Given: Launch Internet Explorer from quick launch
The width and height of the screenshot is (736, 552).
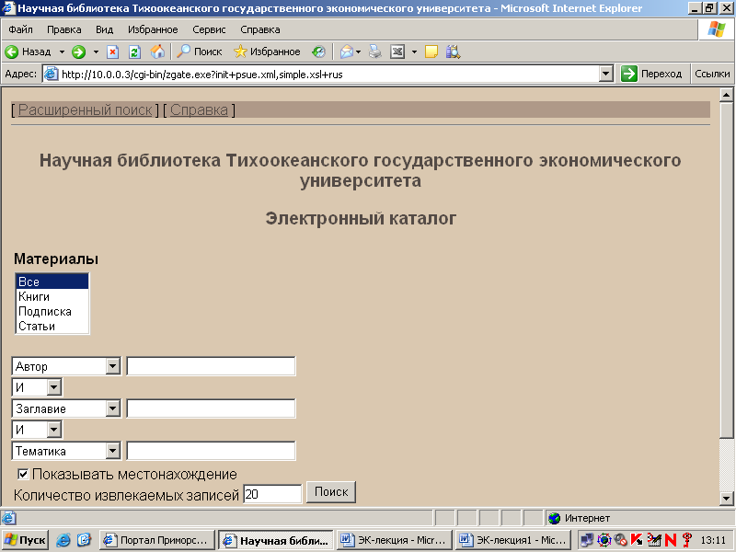Looking at the screenshot, I should pyautogui.click(x=63, y=540).
